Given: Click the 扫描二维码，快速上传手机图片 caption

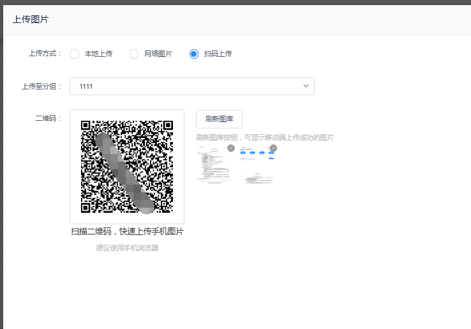Looking at the screenshot, I should (x=127, y=231).
